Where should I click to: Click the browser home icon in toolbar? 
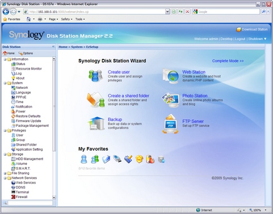(x=28, y=19)
